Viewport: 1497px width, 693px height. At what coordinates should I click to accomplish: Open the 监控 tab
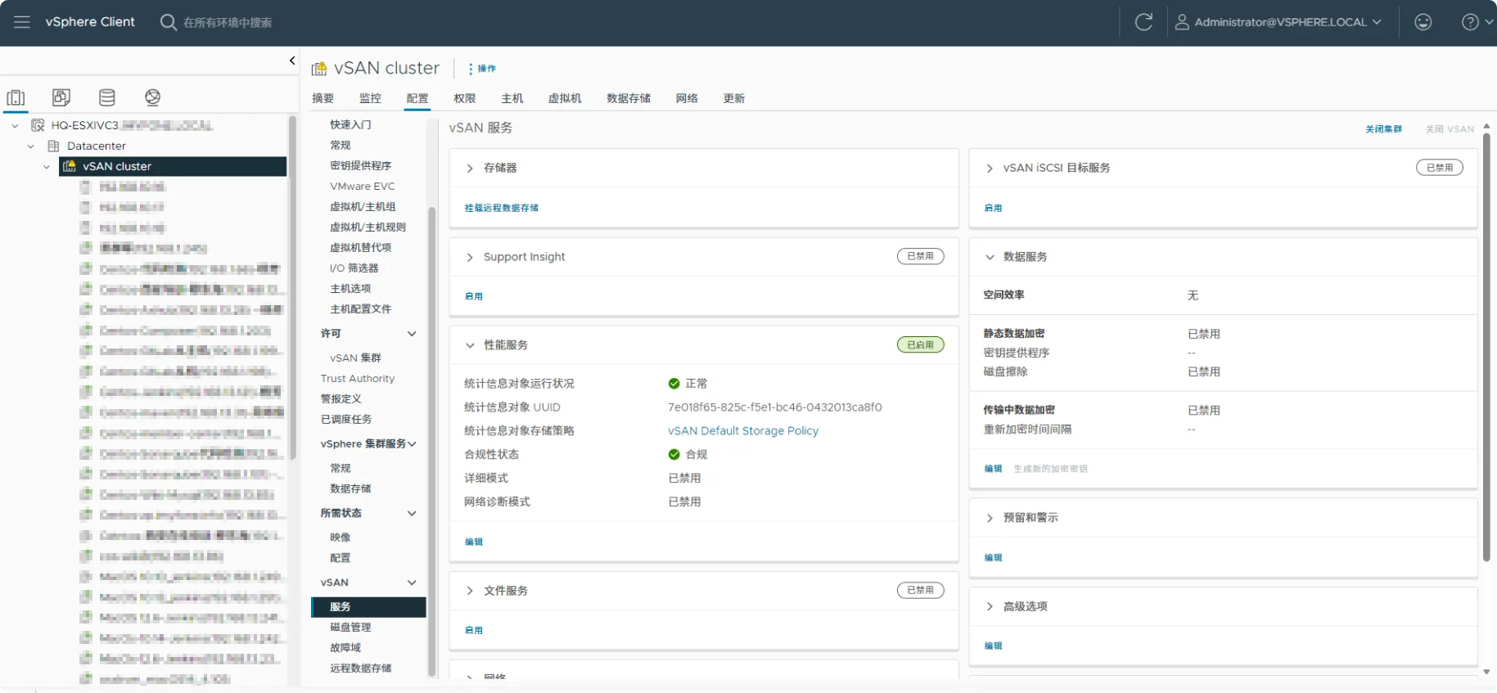[x=370, y=98]
